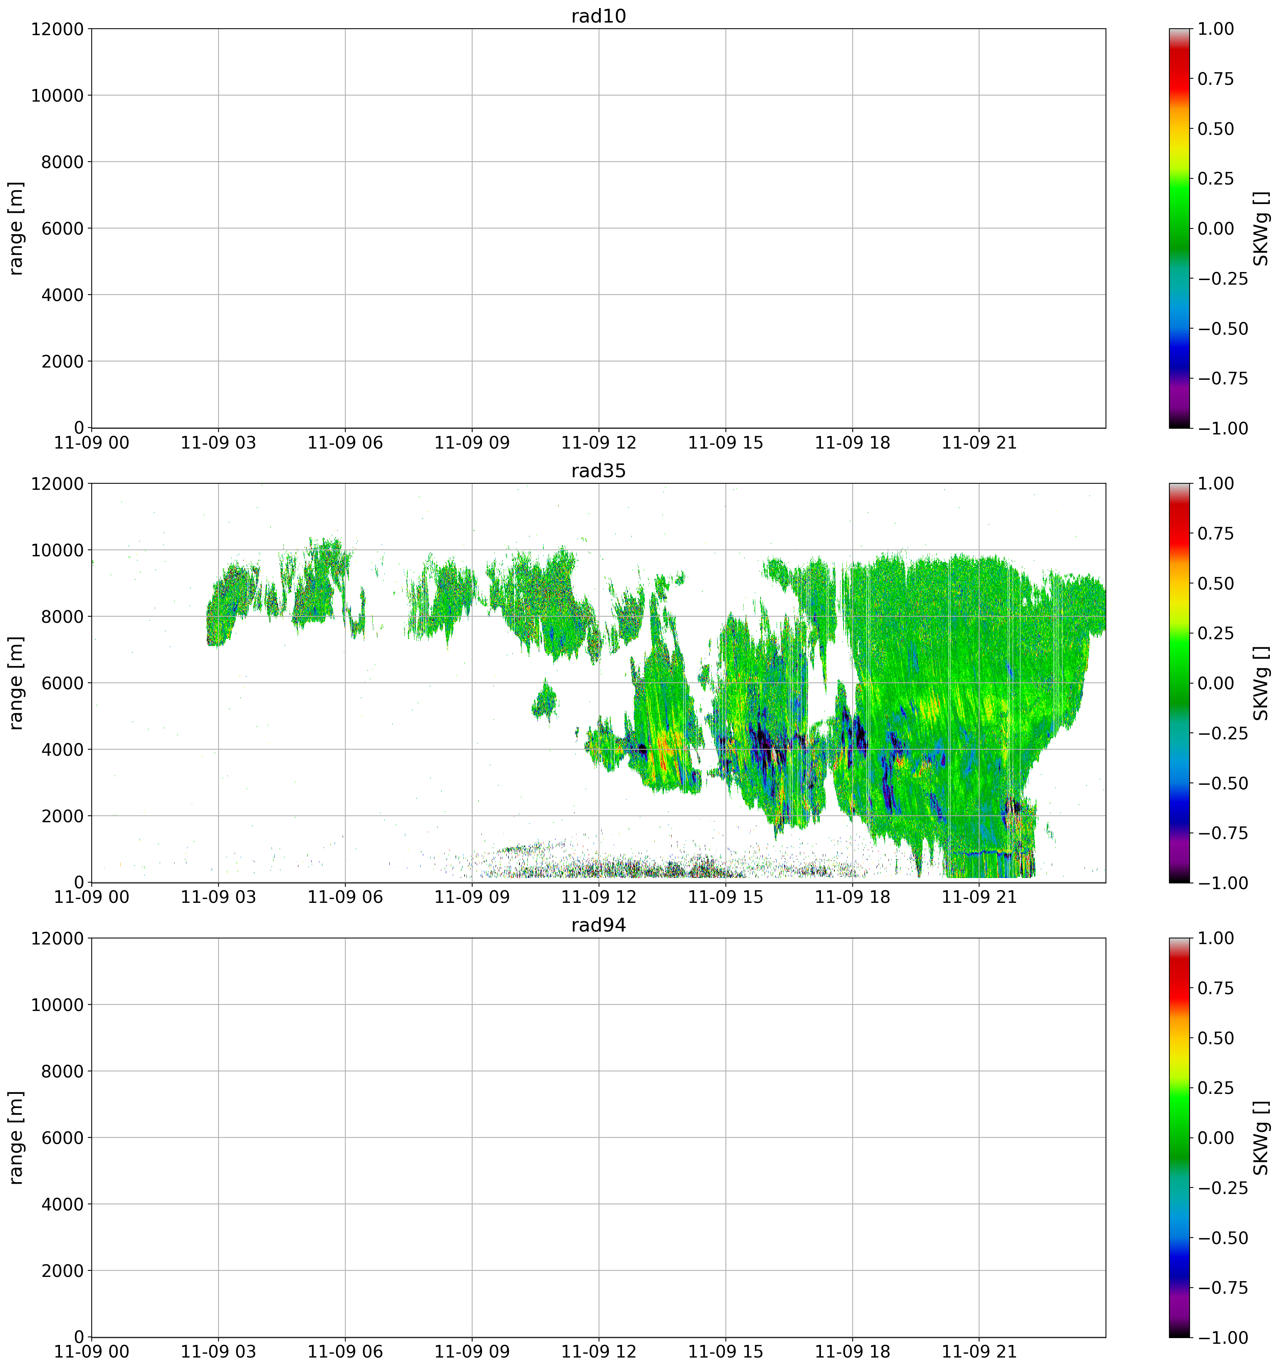Click the large green cloud after 18:00
The height and width of the screenshot is (1369, 1279).
[964, 661]
